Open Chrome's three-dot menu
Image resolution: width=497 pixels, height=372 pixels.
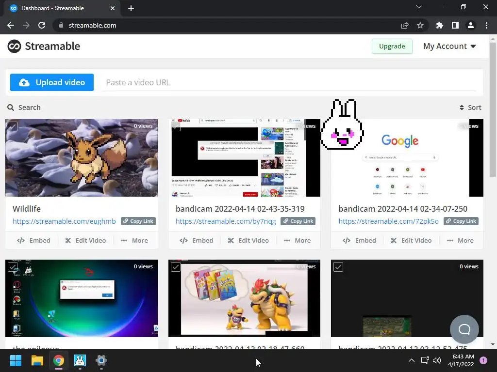coord(486,25)
